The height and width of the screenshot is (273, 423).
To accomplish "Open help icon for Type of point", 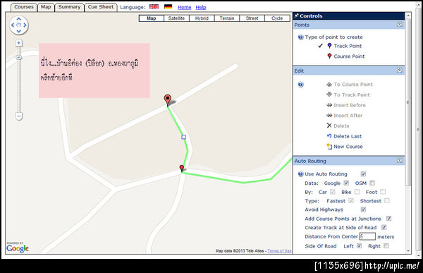I will [300, 37].
